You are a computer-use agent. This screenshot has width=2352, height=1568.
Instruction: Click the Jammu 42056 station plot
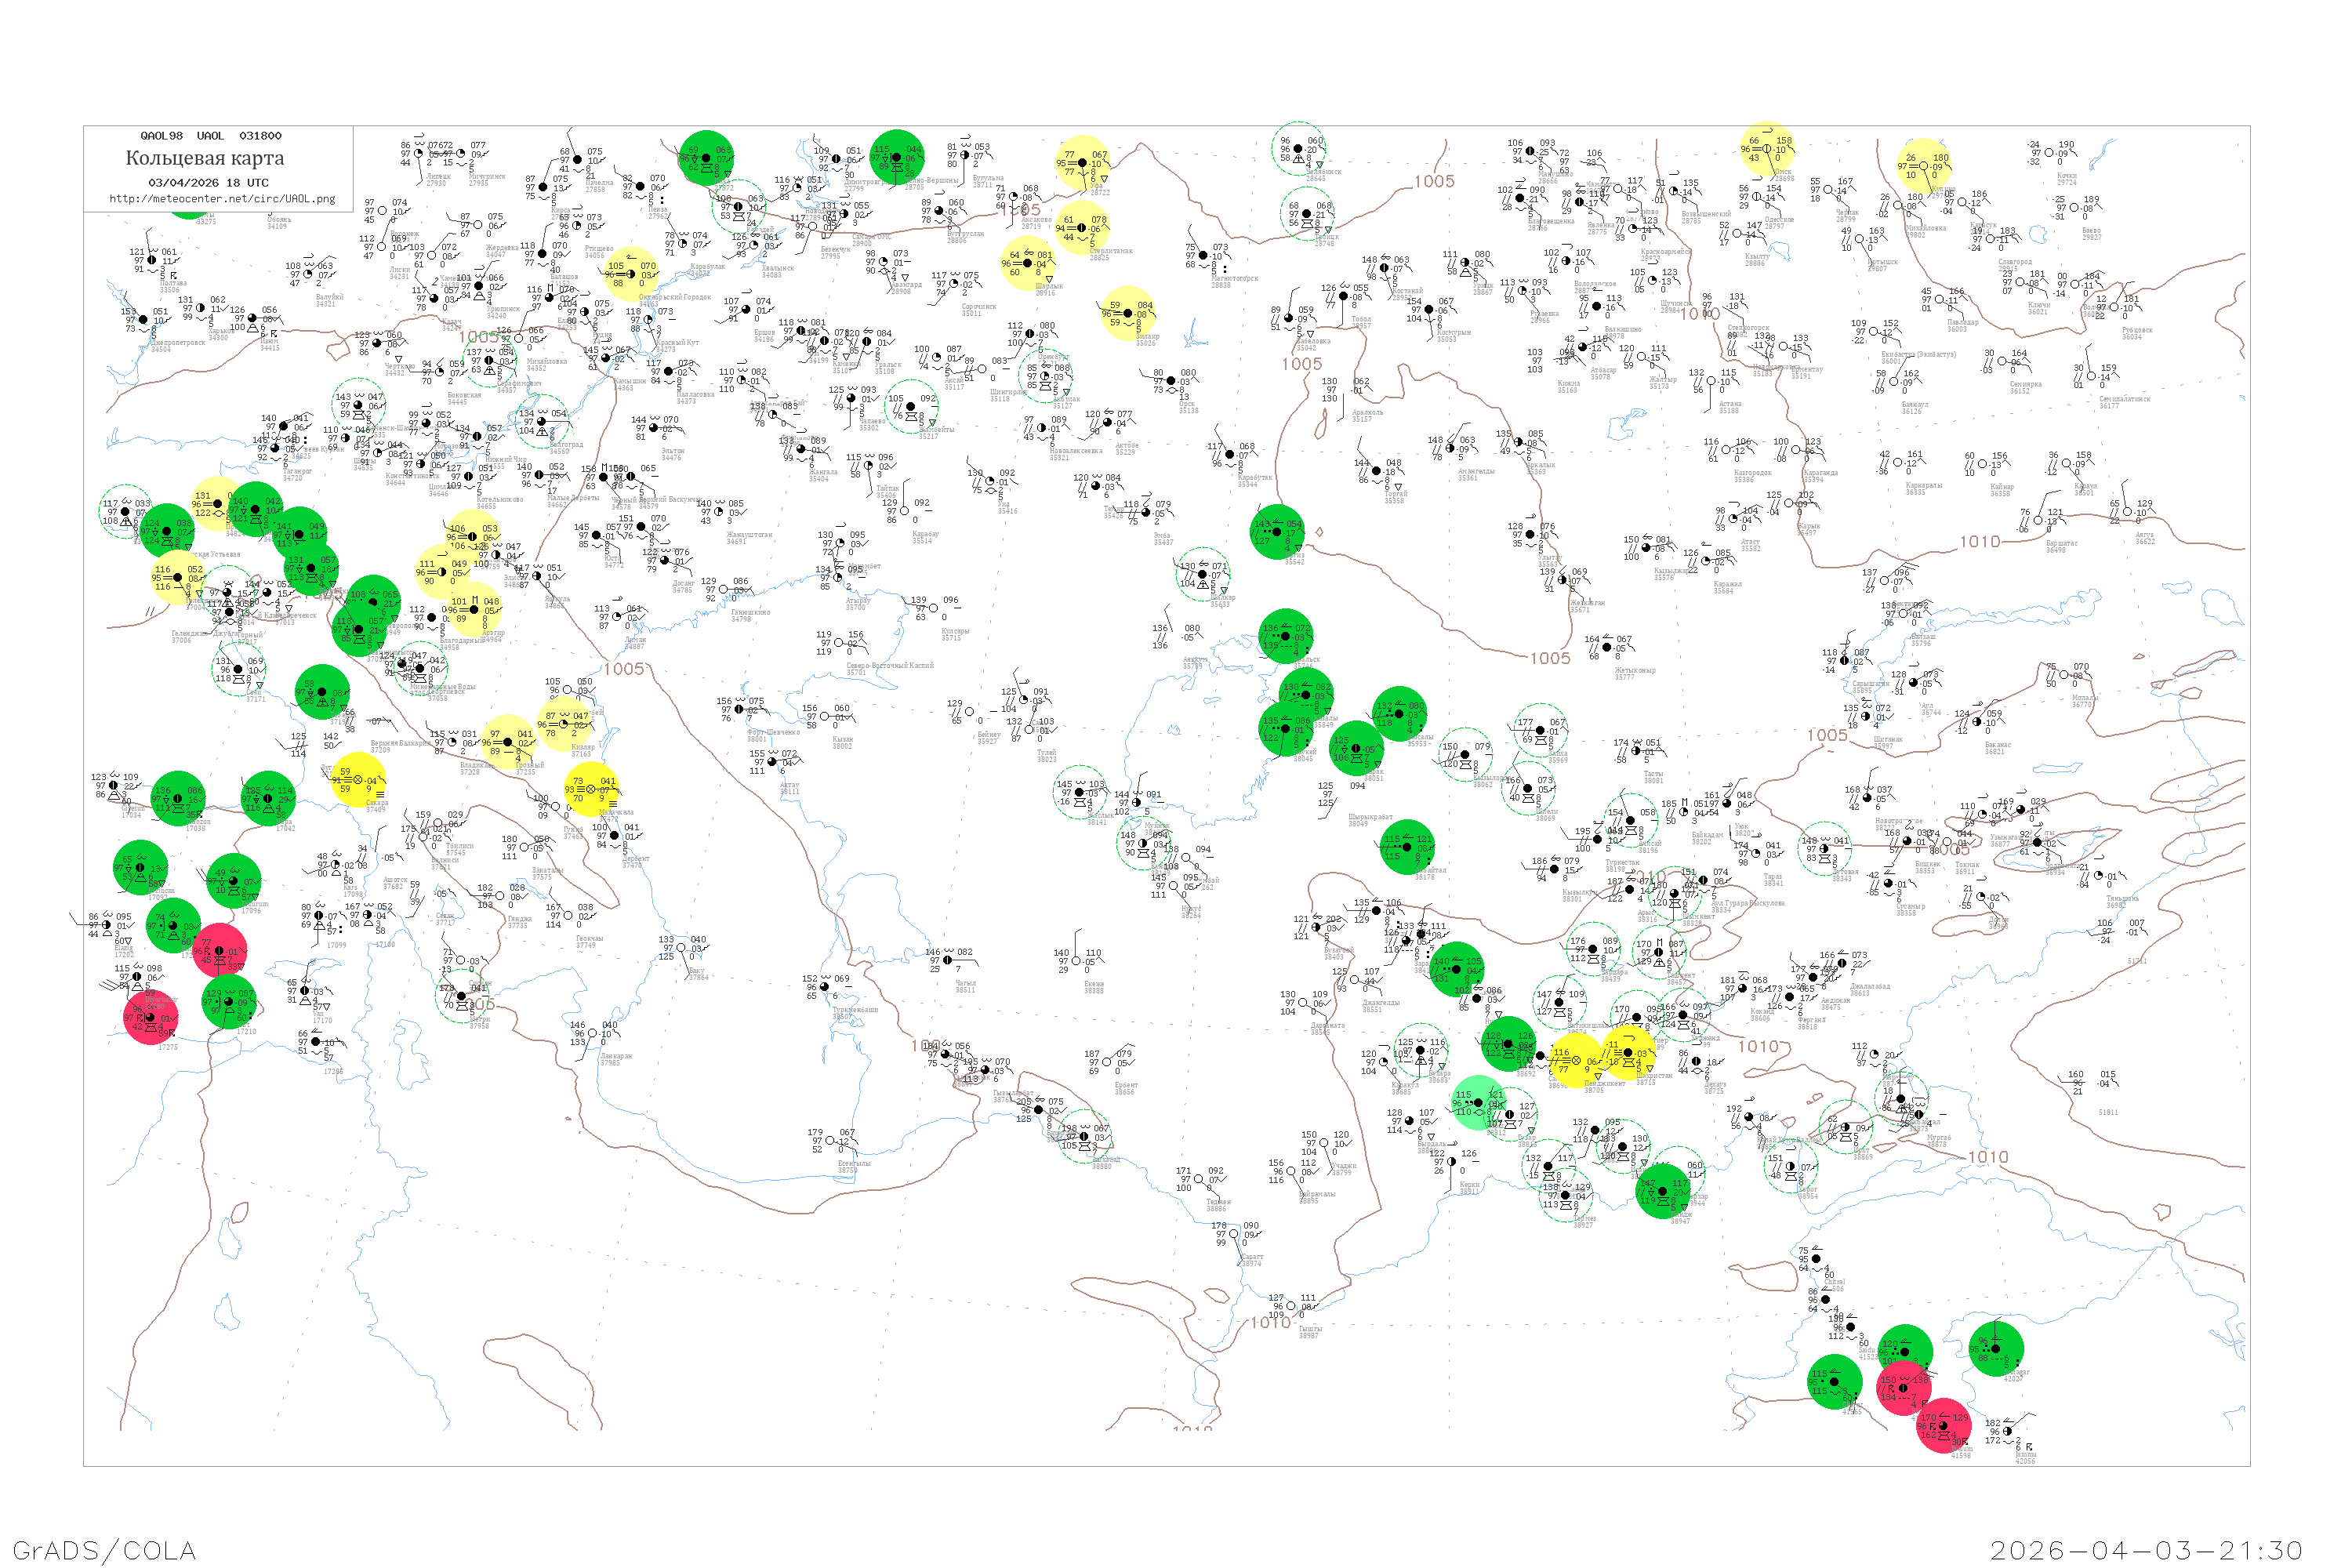tap(2008, 1431)
